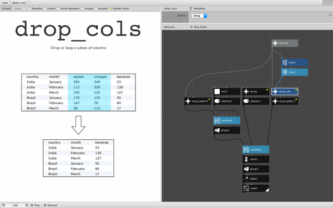Screen dimensions: 333x208
Task: Disable the Render Root checkbox
Action: (110, 8)
